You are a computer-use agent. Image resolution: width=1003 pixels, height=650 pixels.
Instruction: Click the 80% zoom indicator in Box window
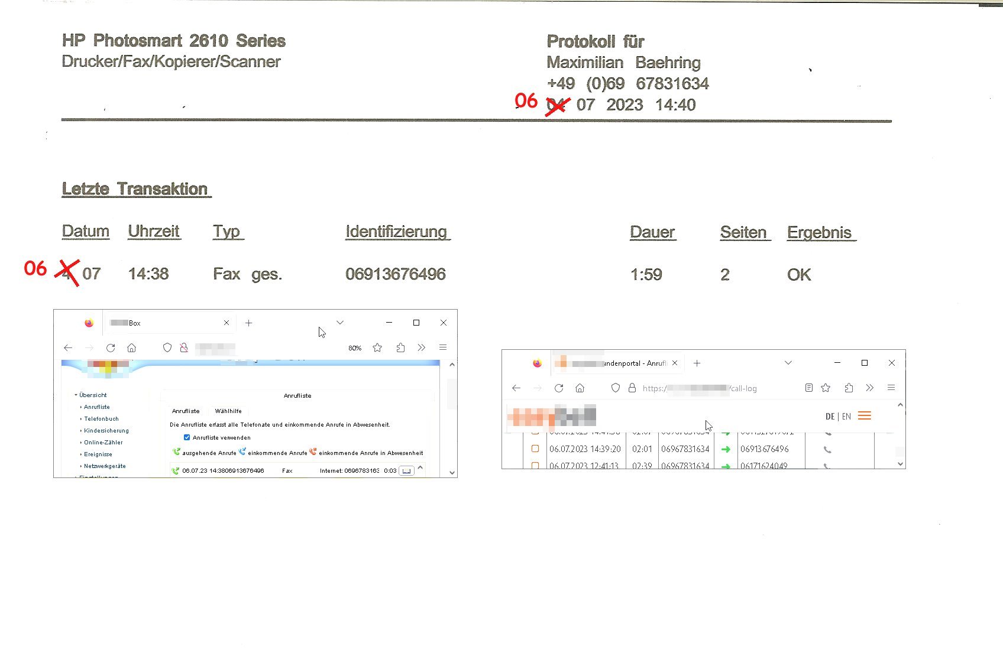click(355, 348)
